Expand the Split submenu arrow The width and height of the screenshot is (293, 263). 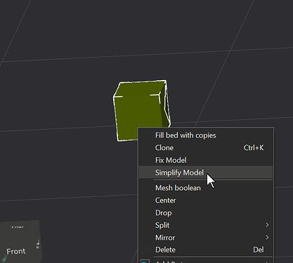(x=267, y=225)
